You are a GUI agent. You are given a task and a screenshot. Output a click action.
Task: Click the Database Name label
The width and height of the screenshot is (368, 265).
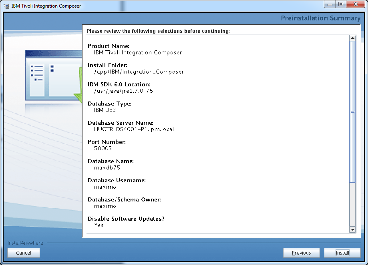pos(111,161)
